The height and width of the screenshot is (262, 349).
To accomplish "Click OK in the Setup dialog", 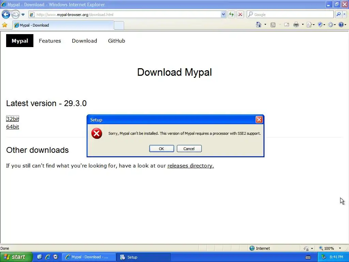I will click(x=162, y=149).
